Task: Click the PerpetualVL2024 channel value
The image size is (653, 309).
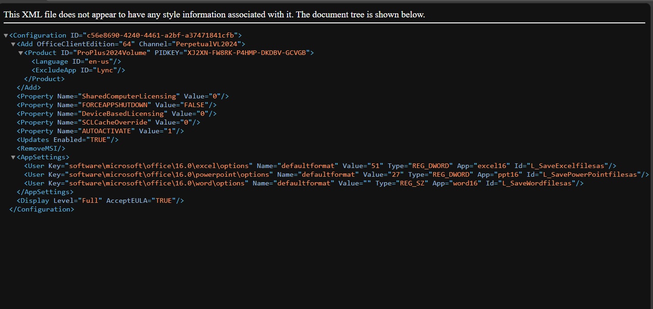Action: pyautogui.click(x=206, y=44)
